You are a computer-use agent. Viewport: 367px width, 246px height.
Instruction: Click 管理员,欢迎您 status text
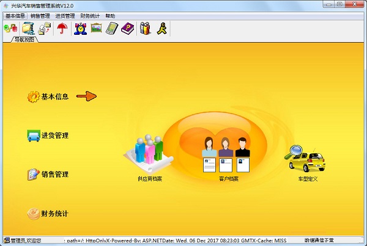[26, 241]
